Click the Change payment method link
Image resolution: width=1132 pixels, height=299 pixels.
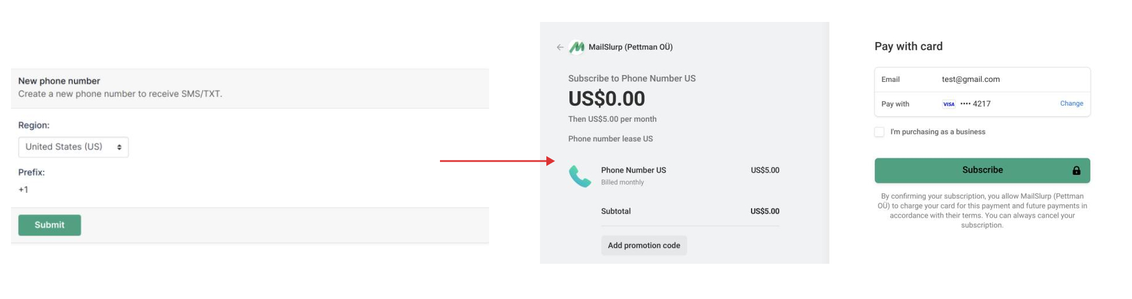coord(1071,103)
